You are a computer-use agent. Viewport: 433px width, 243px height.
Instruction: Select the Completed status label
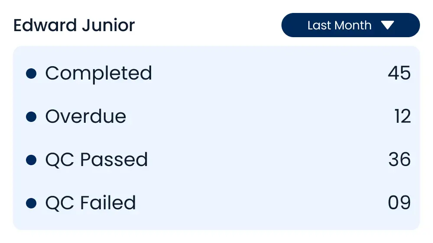99,74
